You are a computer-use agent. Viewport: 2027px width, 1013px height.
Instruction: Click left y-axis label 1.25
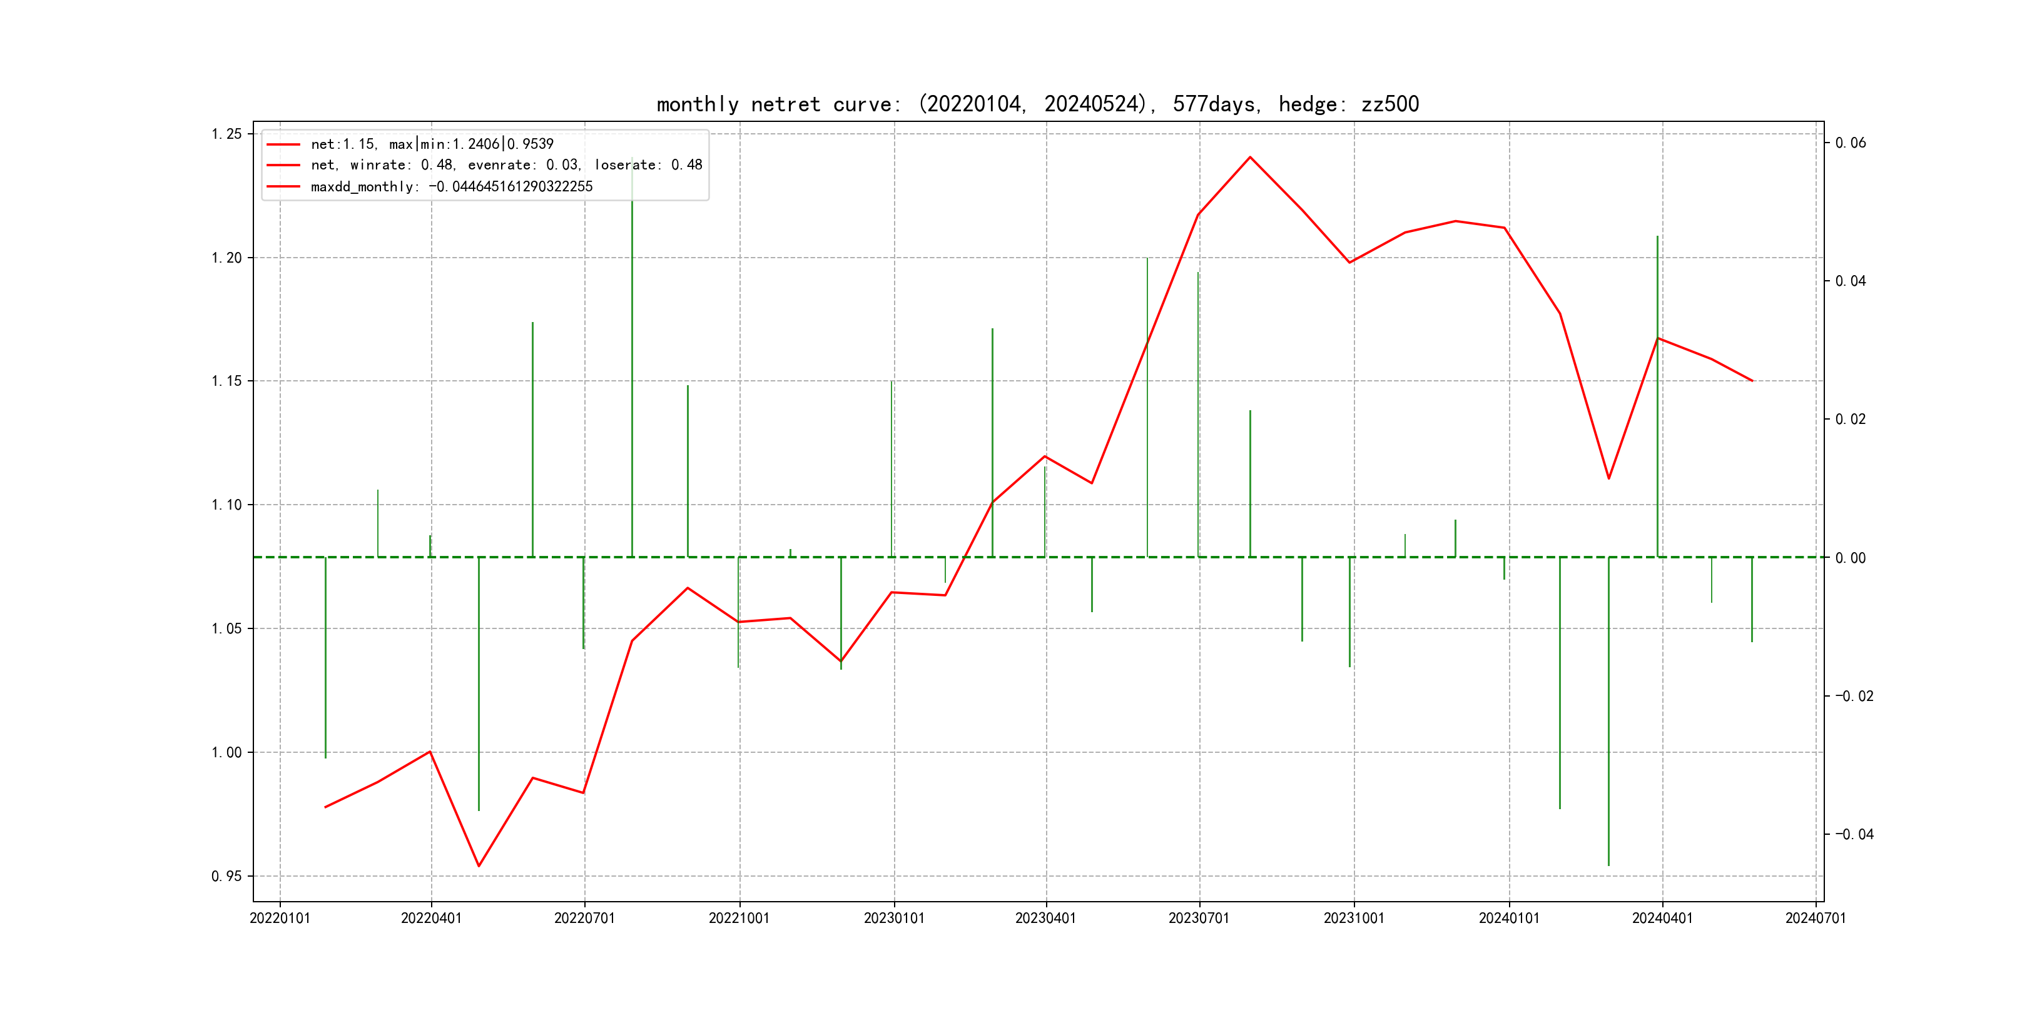[226, 134]
